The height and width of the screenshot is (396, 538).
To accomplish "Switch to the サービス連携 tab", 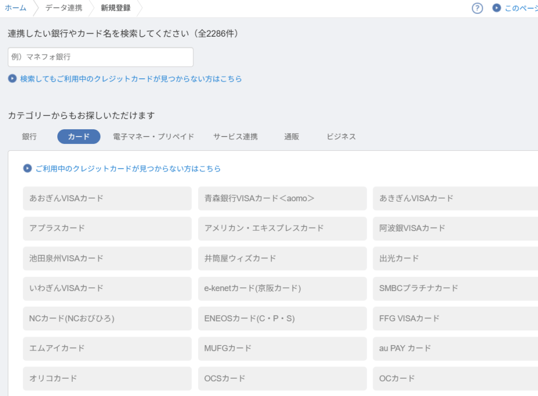I will click(235, 137).
